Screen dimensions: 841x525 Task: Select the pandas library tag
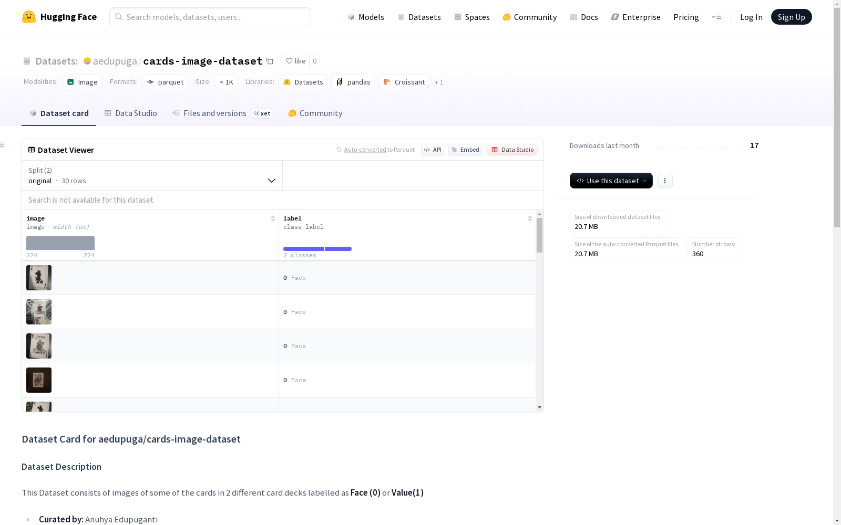pos(353,82)
